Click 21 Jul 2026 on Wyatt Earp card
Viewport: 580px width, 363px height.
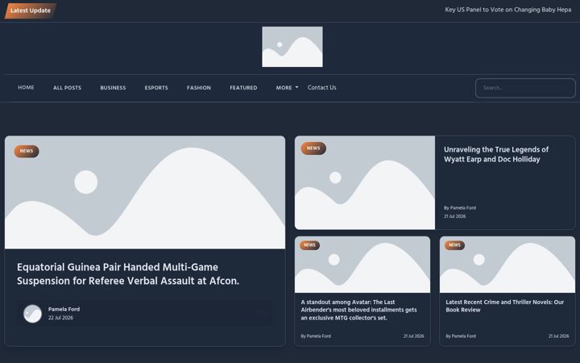(454, 216)
